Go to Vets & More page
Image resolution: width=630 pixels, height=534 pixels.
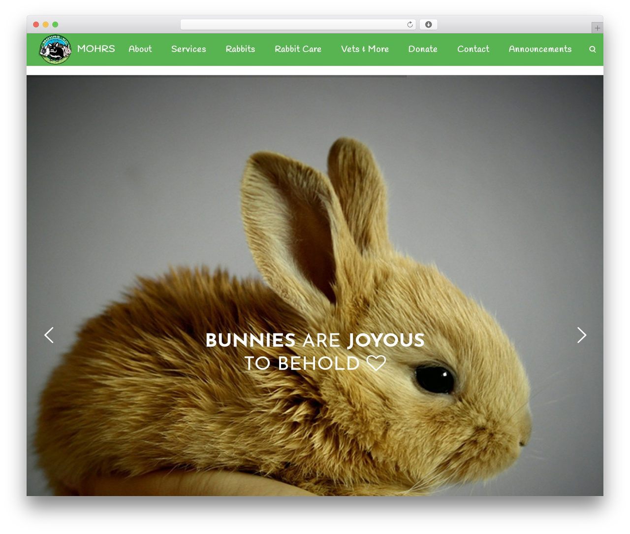pyautogui.click(x=365, y=49)
